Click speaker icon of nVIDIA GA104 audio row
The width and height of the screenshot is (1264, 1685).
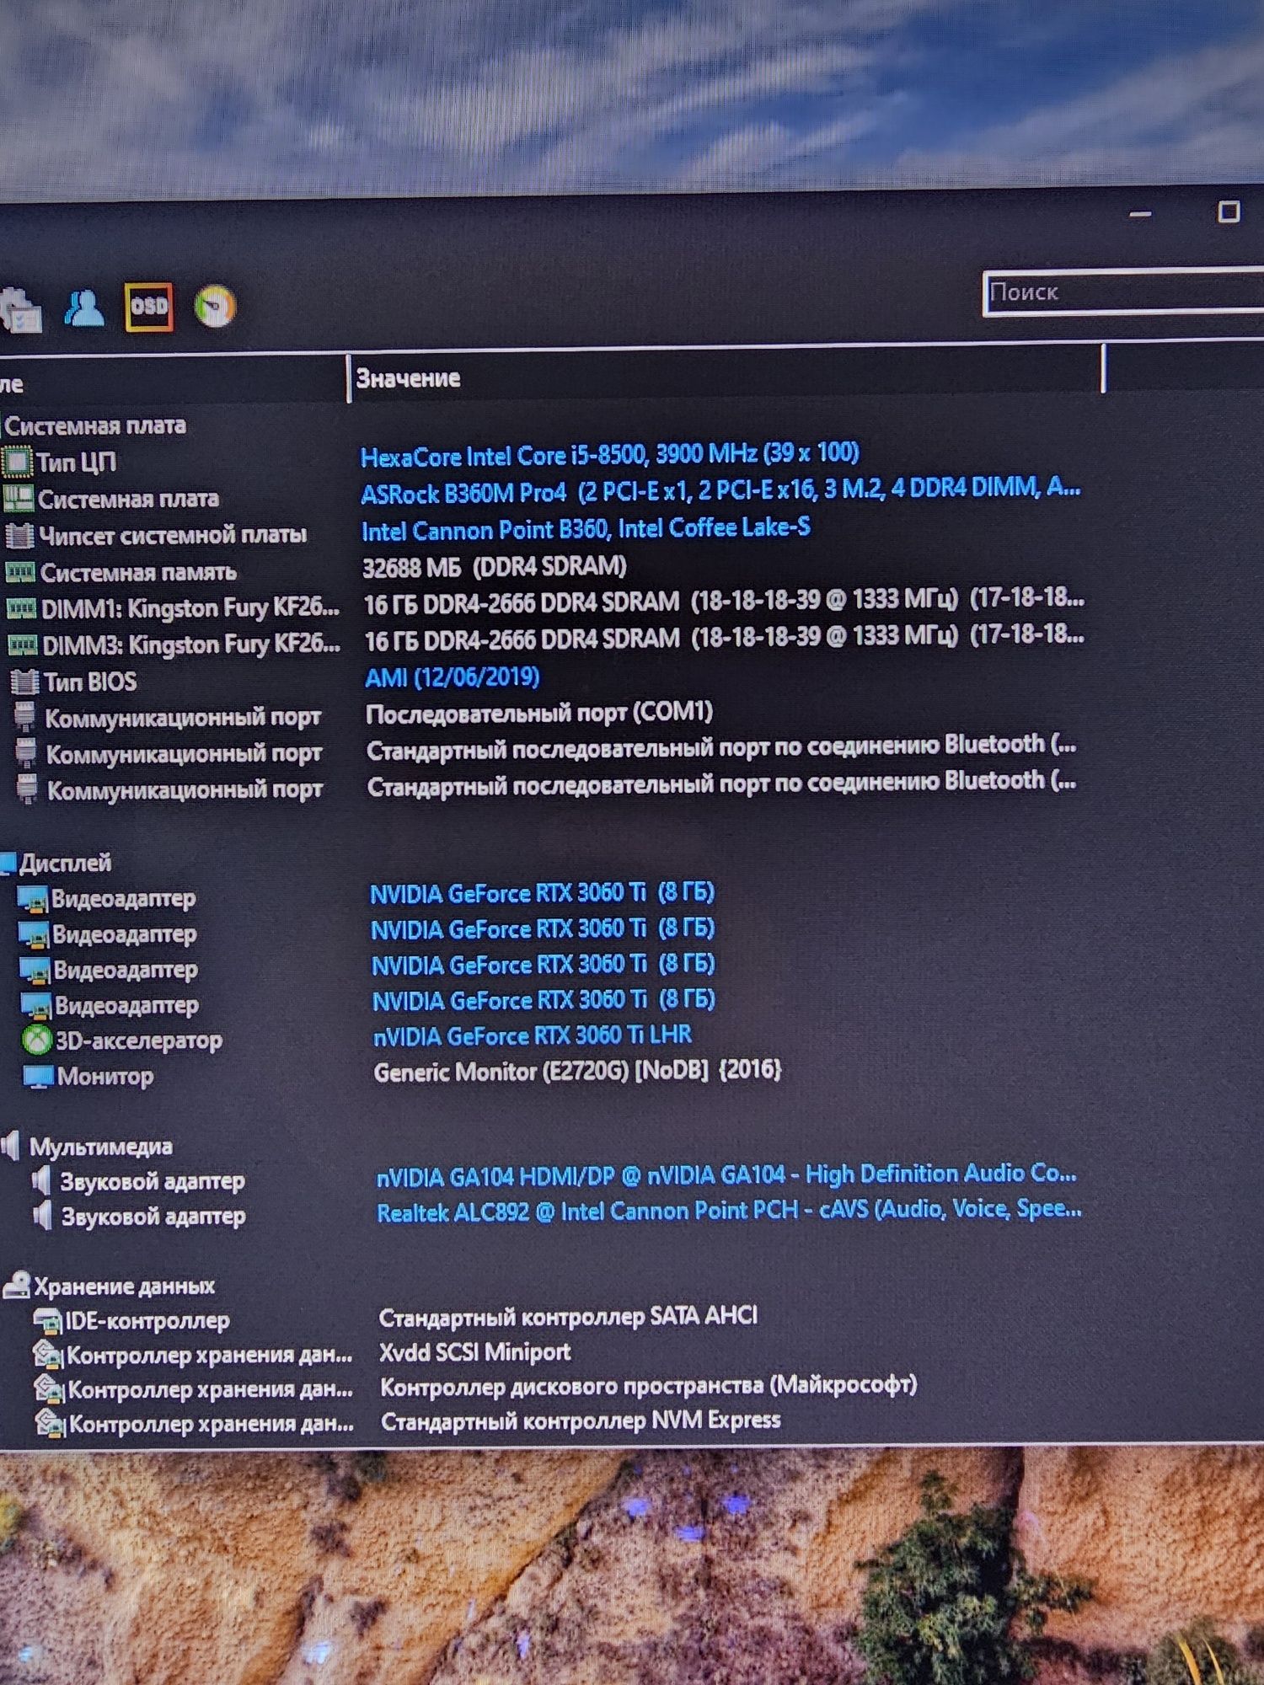click(41, 1180)
